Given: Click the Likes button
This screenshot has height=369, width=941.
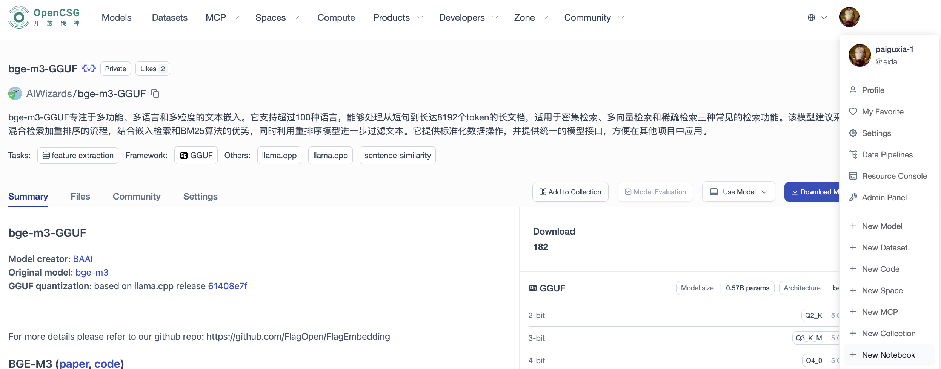Looking at the screenshot, I should pos(152,69).
